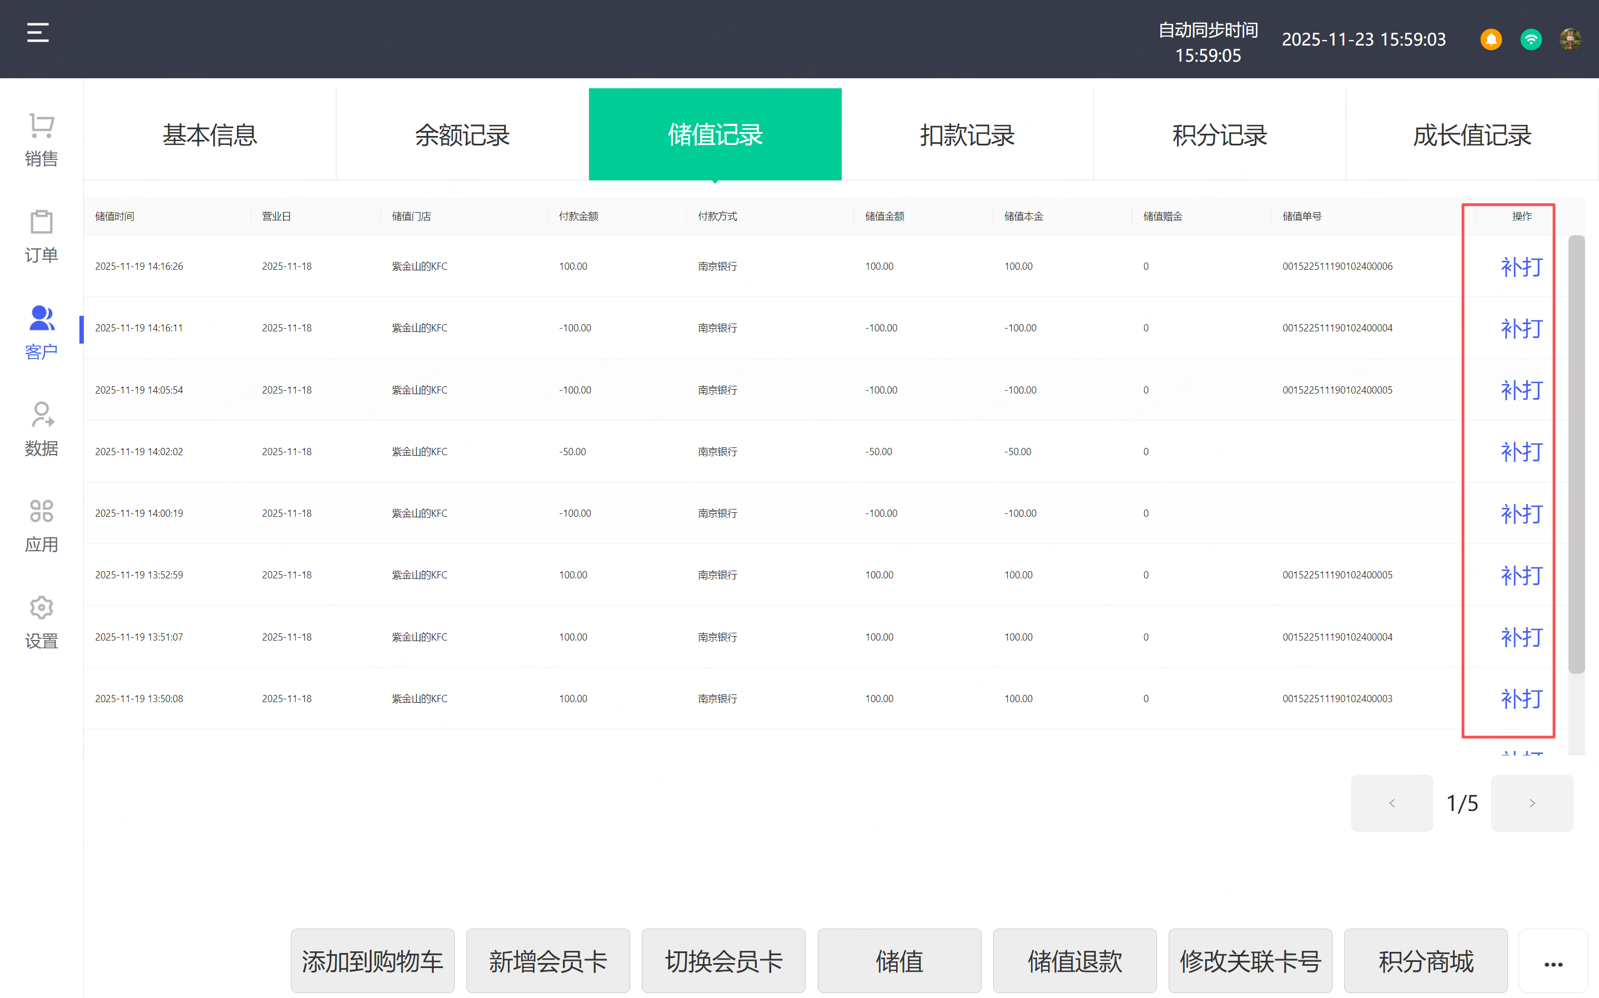Open the 积分记录 tab
Screen dimensions: 1599x998
(1219, 135)
